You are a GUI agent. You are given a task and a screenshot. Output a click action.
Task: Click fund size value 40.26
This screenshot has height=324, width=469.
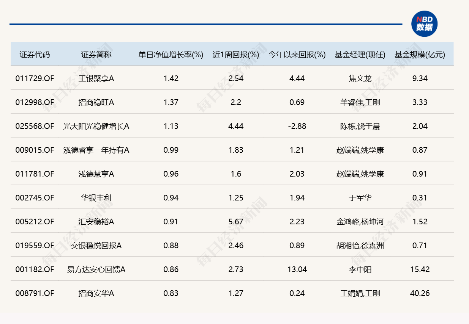click(x=420, y=293)
